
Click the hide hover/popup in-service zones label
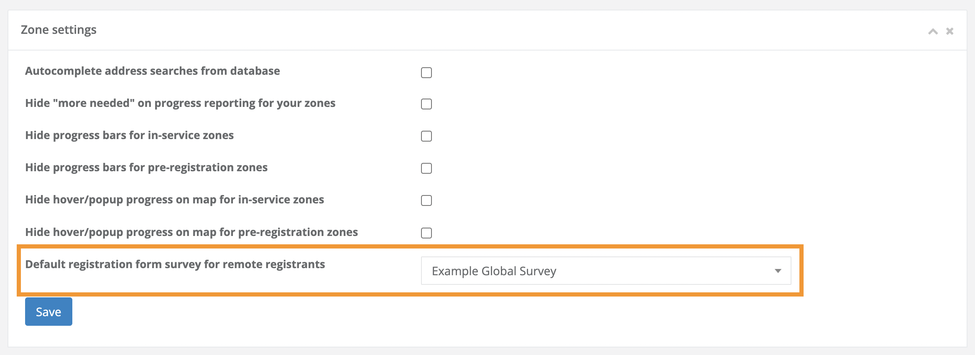(174, 200)
